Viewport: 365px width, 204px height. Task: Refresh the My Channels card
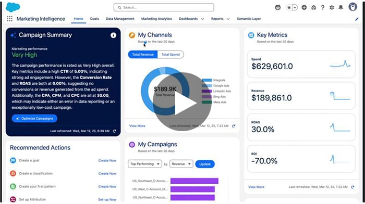click(234, 126)
